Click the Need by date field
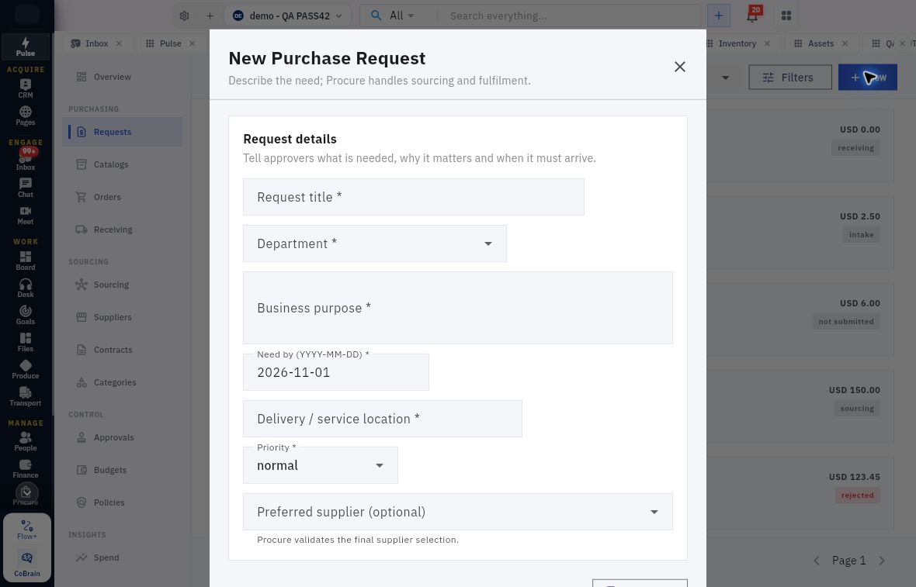The image size is (916, 587). click(x=336, y=372)
